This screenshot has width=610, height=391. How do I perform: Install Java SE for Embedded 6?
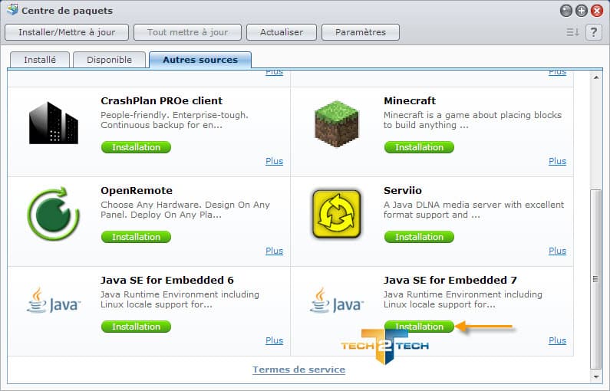pos(136,327)
